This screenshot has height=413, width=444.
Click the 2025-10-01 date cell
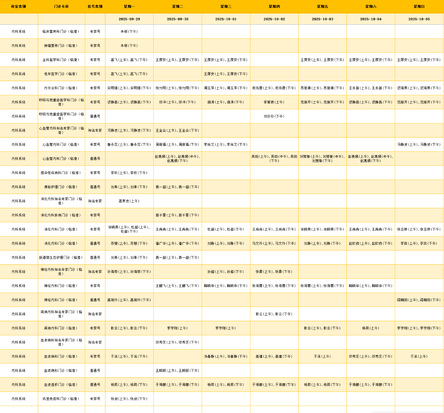coord(226,19)
